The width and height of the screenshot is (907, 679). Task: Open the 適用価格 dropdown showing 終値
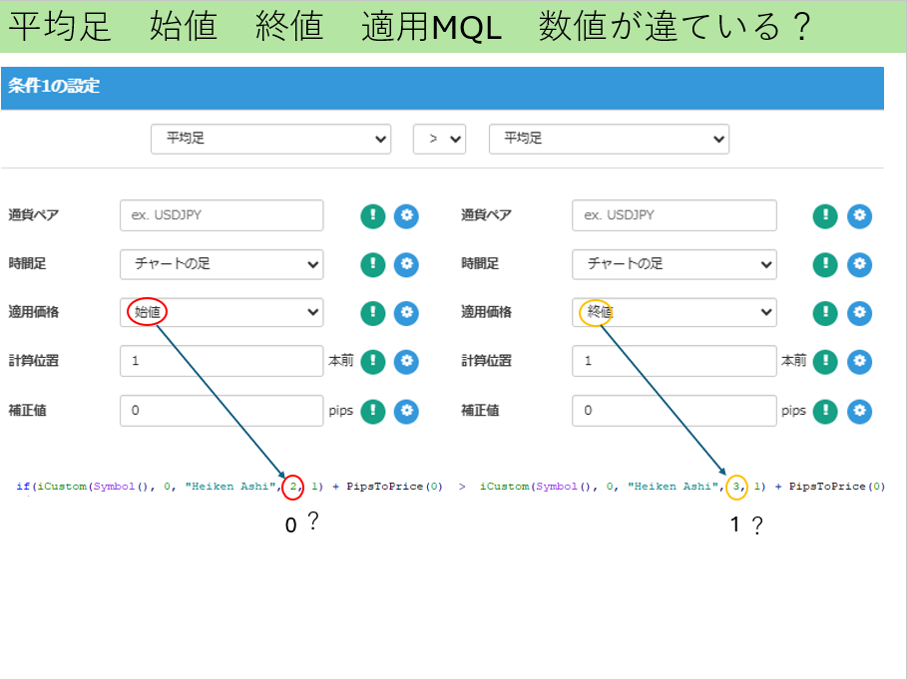(674, 312)
